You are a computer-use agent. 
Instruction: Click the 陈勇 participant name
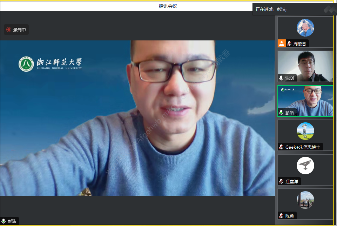pyautogui.click(x=289, y=216)
